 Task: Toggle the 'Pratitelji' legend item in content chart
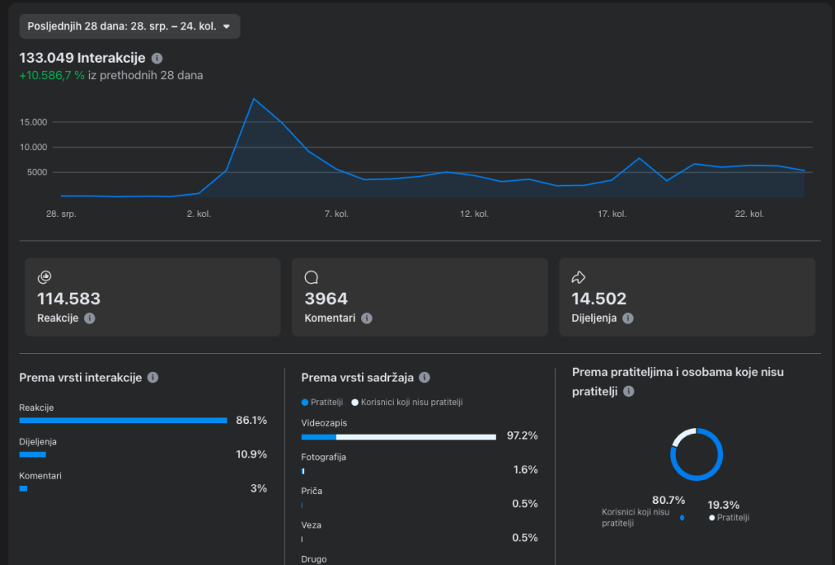tap(323, 402)
